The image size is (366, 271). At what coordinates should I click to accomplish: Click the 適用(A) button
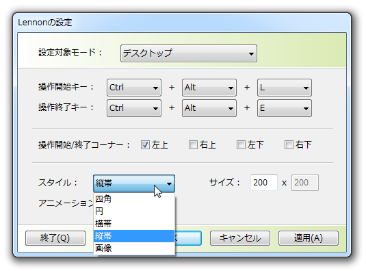tap(309, 238)
